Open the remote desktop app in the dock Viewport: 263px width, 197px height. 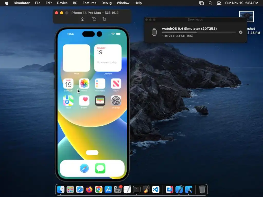click(170, 190)
